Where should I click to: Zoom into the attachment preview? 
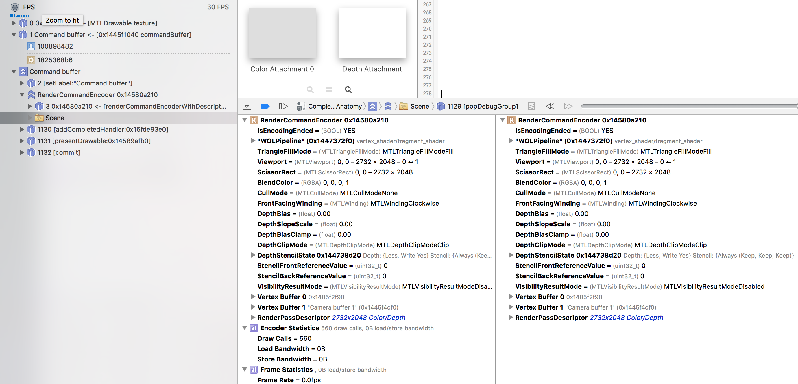tap(348, 90)
